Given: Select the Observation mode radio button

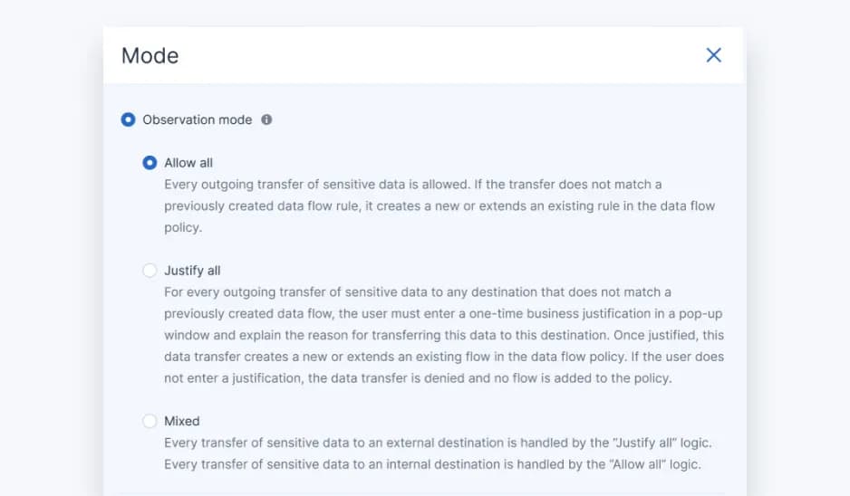Looking at the screenshot, I should 128,119.
